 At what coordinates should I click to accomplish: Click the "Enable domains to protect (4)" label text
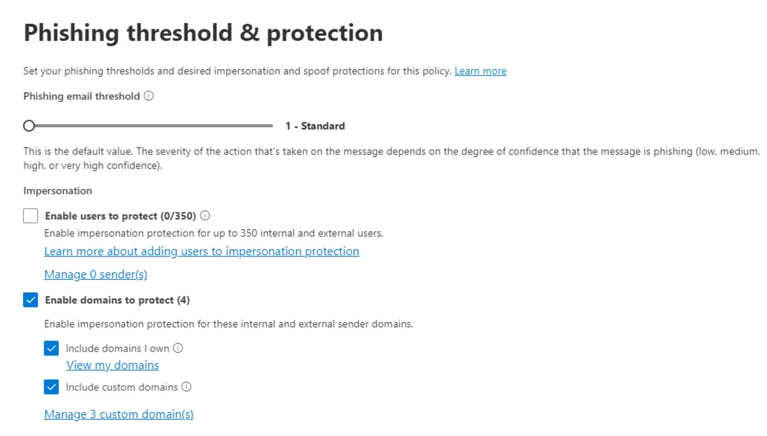(x=117, y=300)
